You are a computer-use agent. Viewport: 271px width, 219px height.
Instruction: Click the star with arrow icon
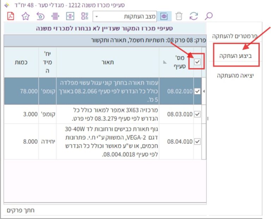(x=40, y=16)
